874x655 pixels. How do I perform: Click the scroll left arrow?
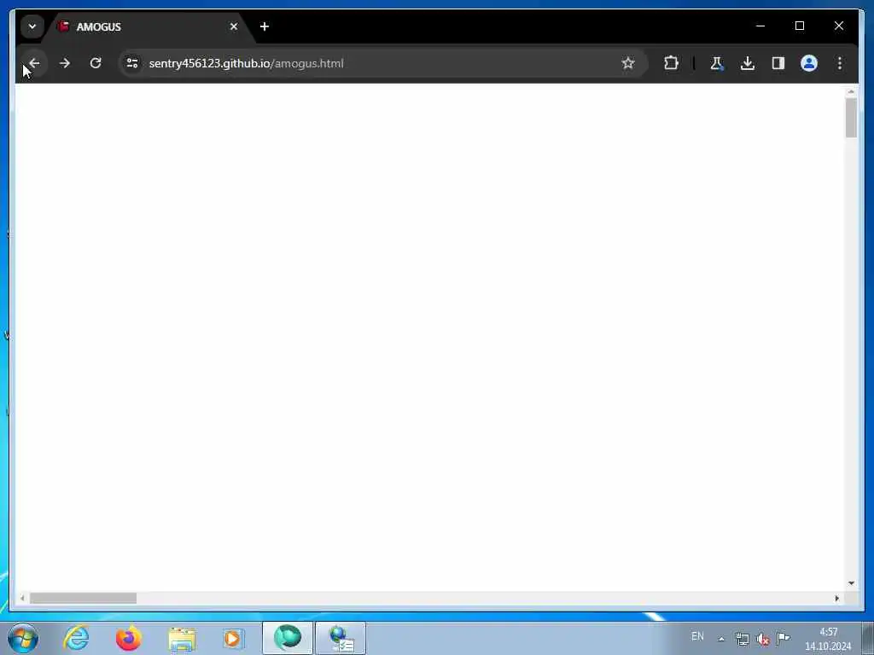point(22,598)
